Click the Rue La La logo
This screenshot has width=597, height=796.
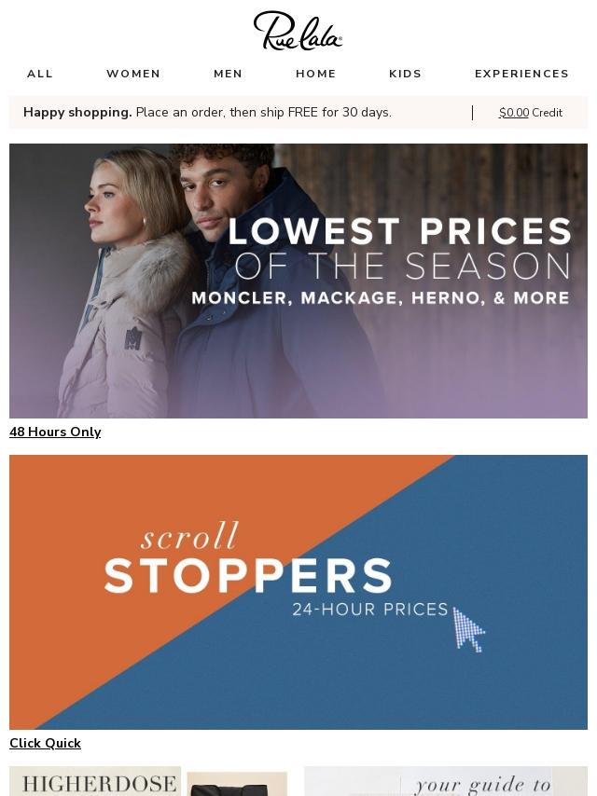click(298, 31)
